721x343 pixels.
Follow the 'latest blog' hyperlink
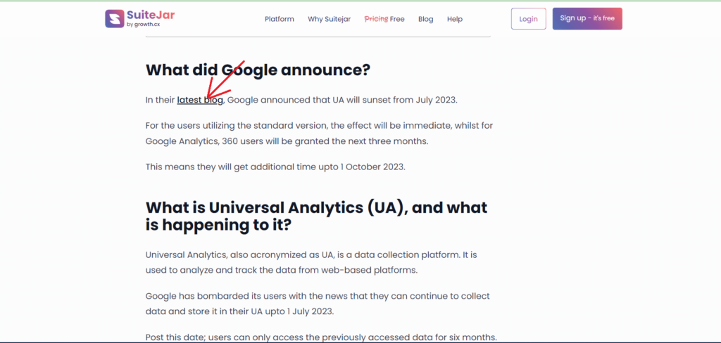(x=200, y=100)
